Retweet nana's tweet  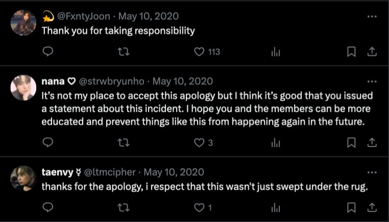(123, 142)
